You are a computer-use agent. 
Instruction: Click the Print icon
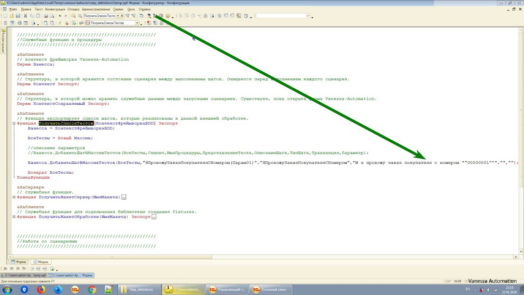(46, 16)
